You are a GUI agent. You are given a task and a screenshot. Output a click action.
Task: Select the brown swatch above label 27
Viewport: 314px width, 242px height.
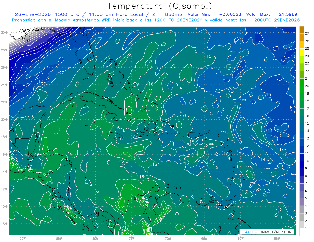pos(302,29)
